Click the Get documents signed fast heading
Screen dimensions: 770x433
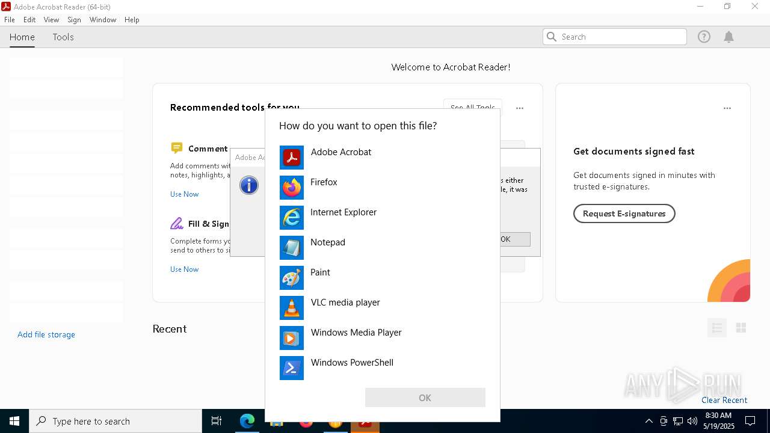tap(634, 152)
